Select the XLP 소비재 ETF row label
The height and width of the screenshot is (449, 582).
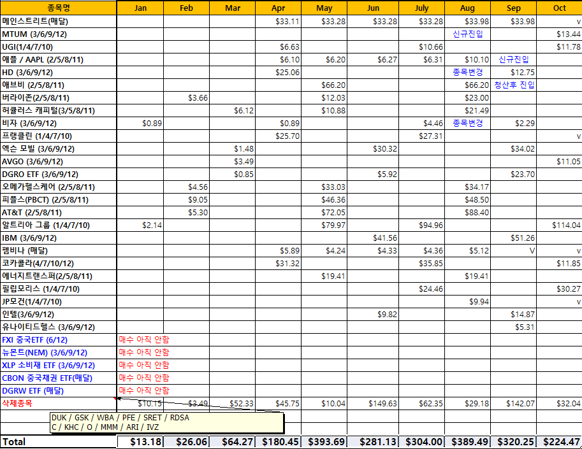pos(59,365)
